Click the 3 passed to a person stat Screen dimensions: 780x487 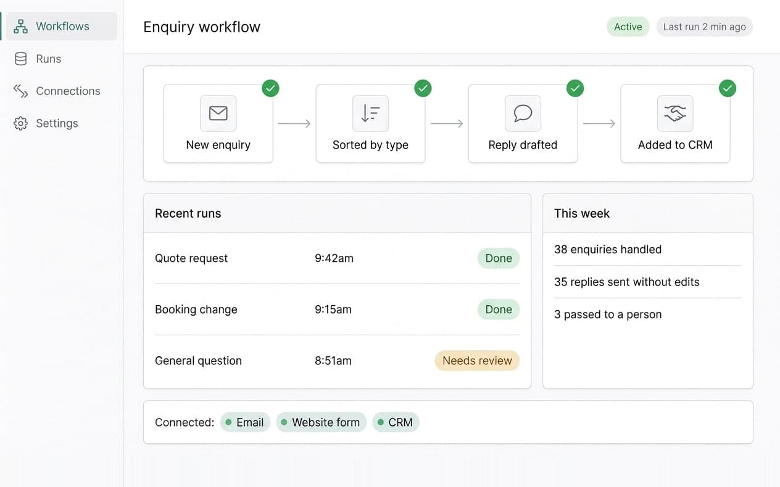(x=608, y=314)
